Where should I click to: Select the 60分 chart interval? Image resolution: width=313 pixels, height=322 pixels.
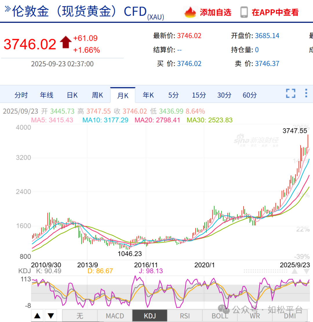point(250,95)
